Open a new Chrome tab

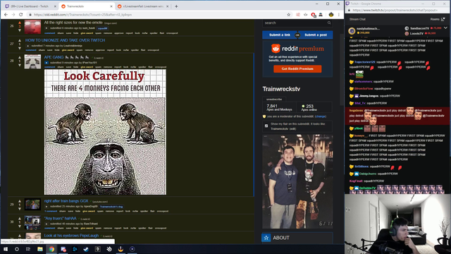(x=176, y=6)
